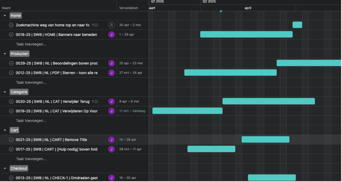342x182 pixels.
Task: Click the today marker dot on timeline header
Action: 221,11
